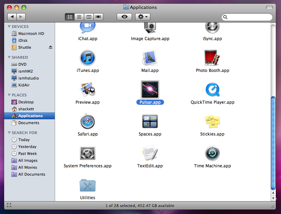Click the Quick Look eye button

pyautogui.click(x=124, y=17)
